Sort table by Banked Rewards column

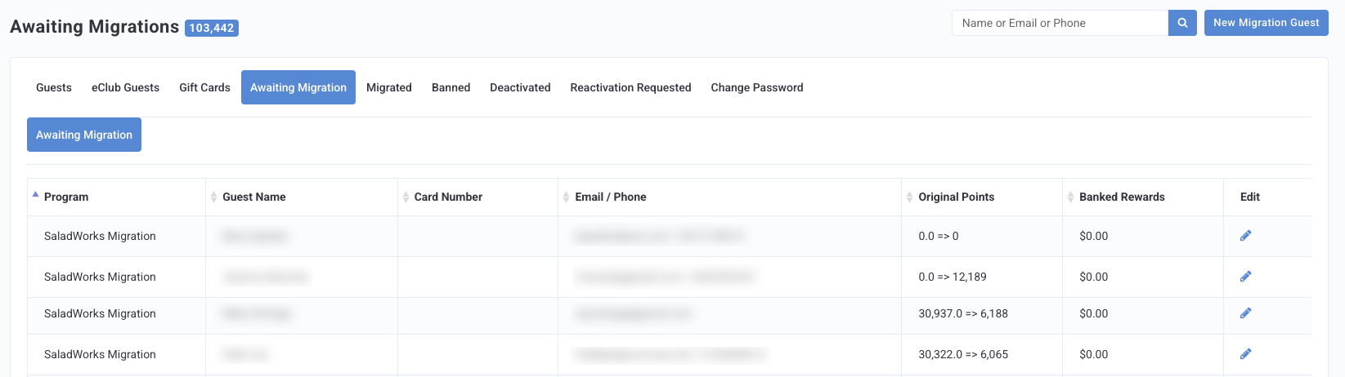coord(1122,197)
